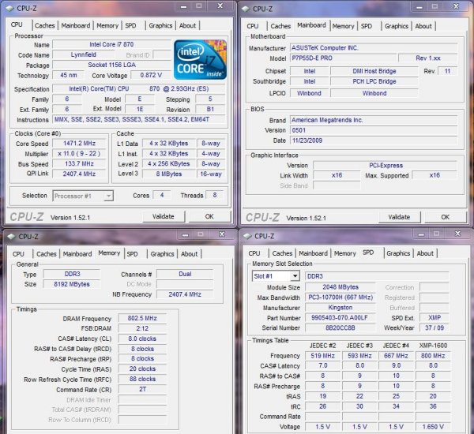474x434 pixels.
Task: Go to About tab in the Memory window
Action: coord(190,254)
